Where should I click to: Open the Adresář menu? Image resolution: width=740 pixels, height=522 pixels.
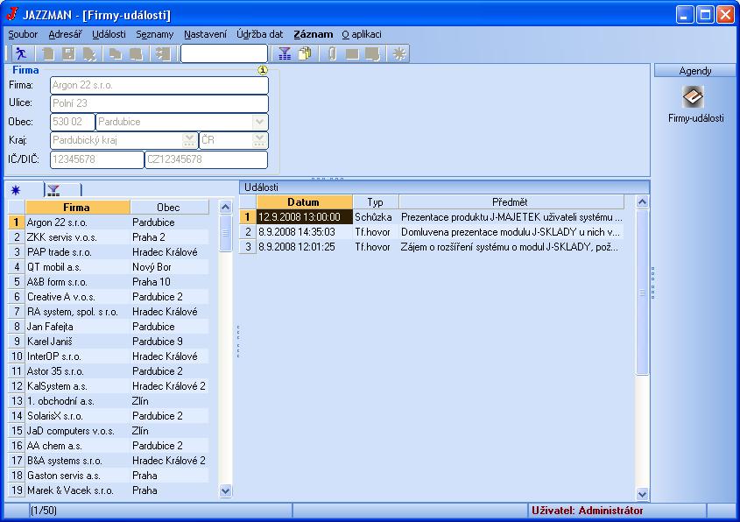pyautogui.click(x=65, y=34)
